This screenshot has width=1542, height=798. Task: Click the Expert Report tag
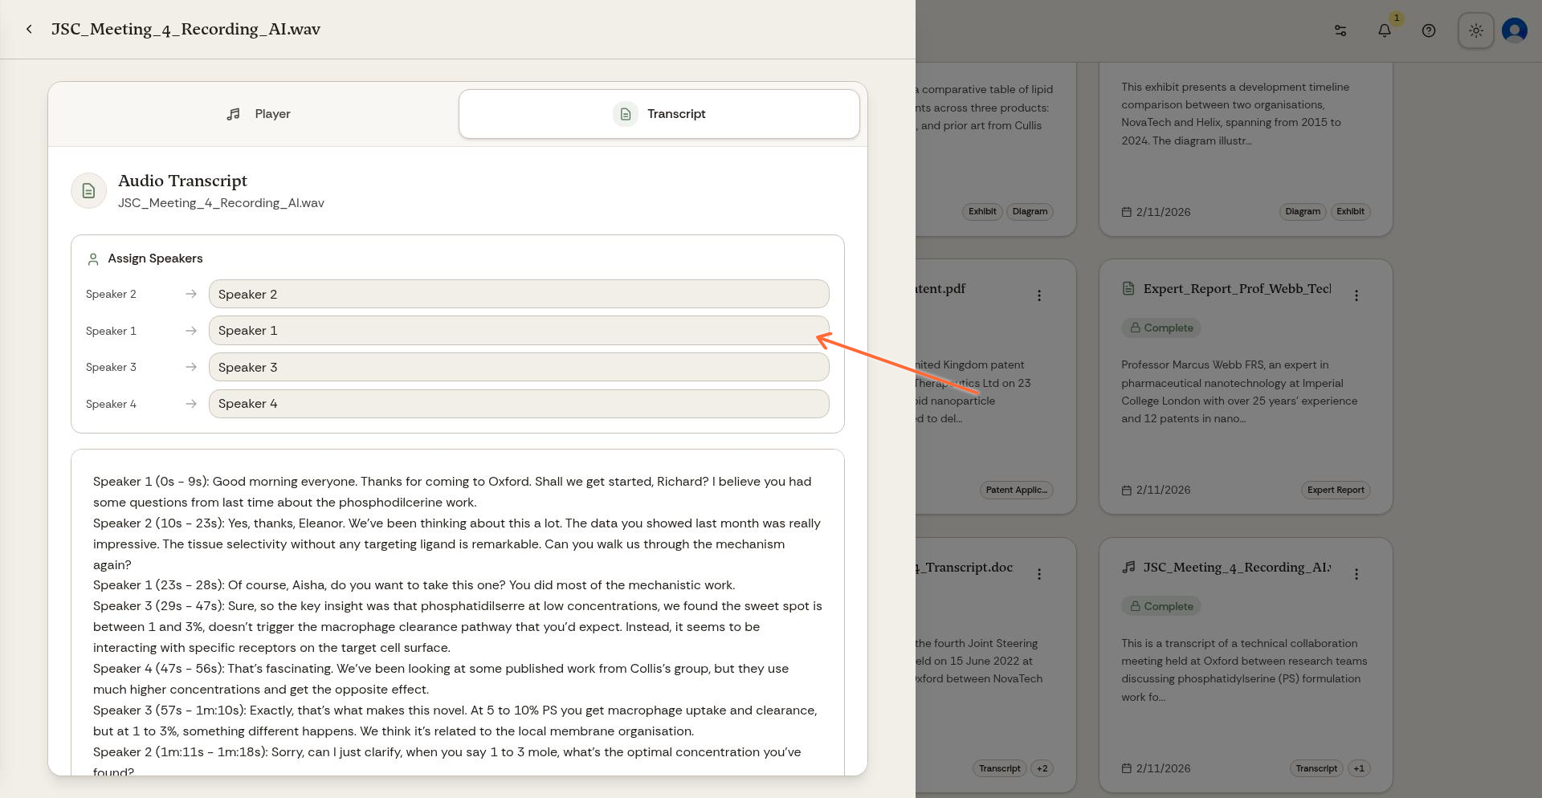click(x=1336, y=490)
